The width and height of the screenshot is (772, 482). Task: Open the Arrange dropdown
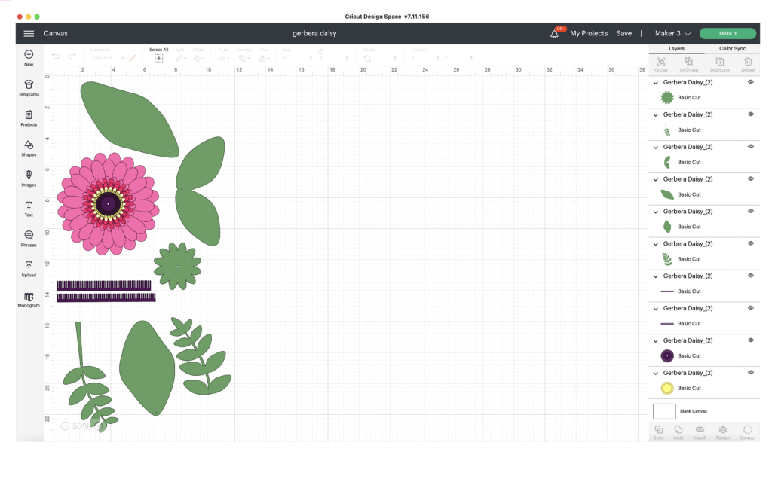tap(244, 58)
